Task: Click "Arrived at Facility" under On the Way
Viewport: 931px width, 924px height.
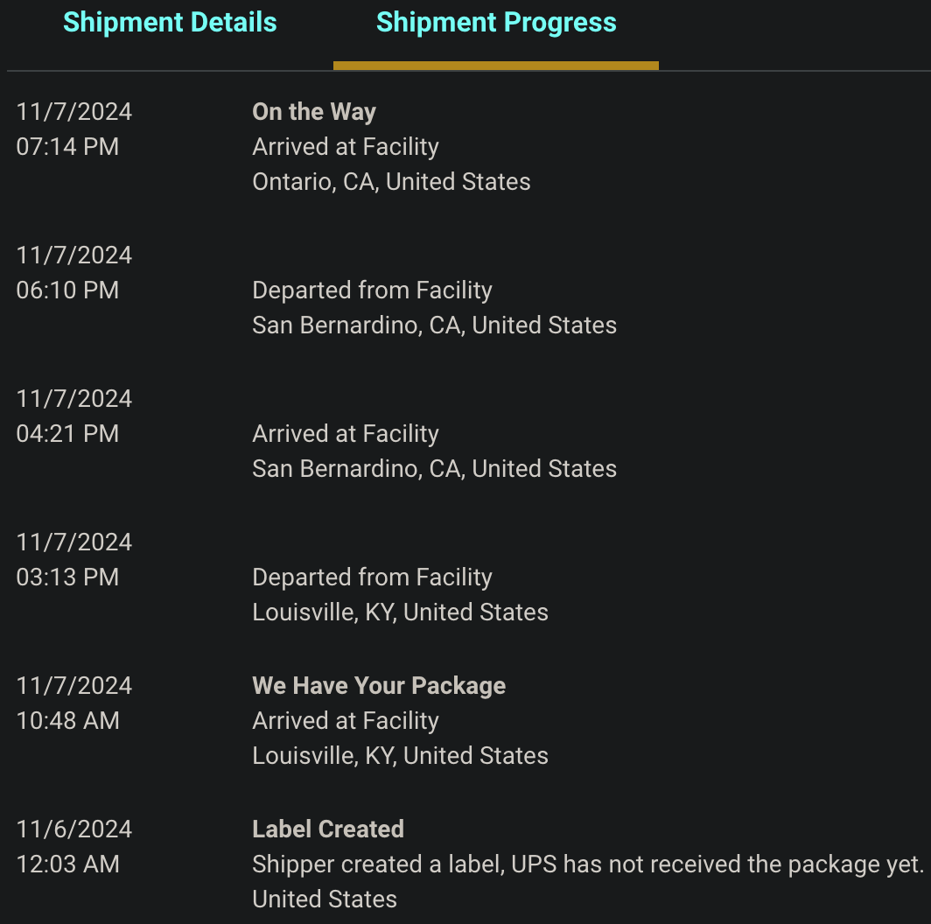Action: click(x=346, y=147)
